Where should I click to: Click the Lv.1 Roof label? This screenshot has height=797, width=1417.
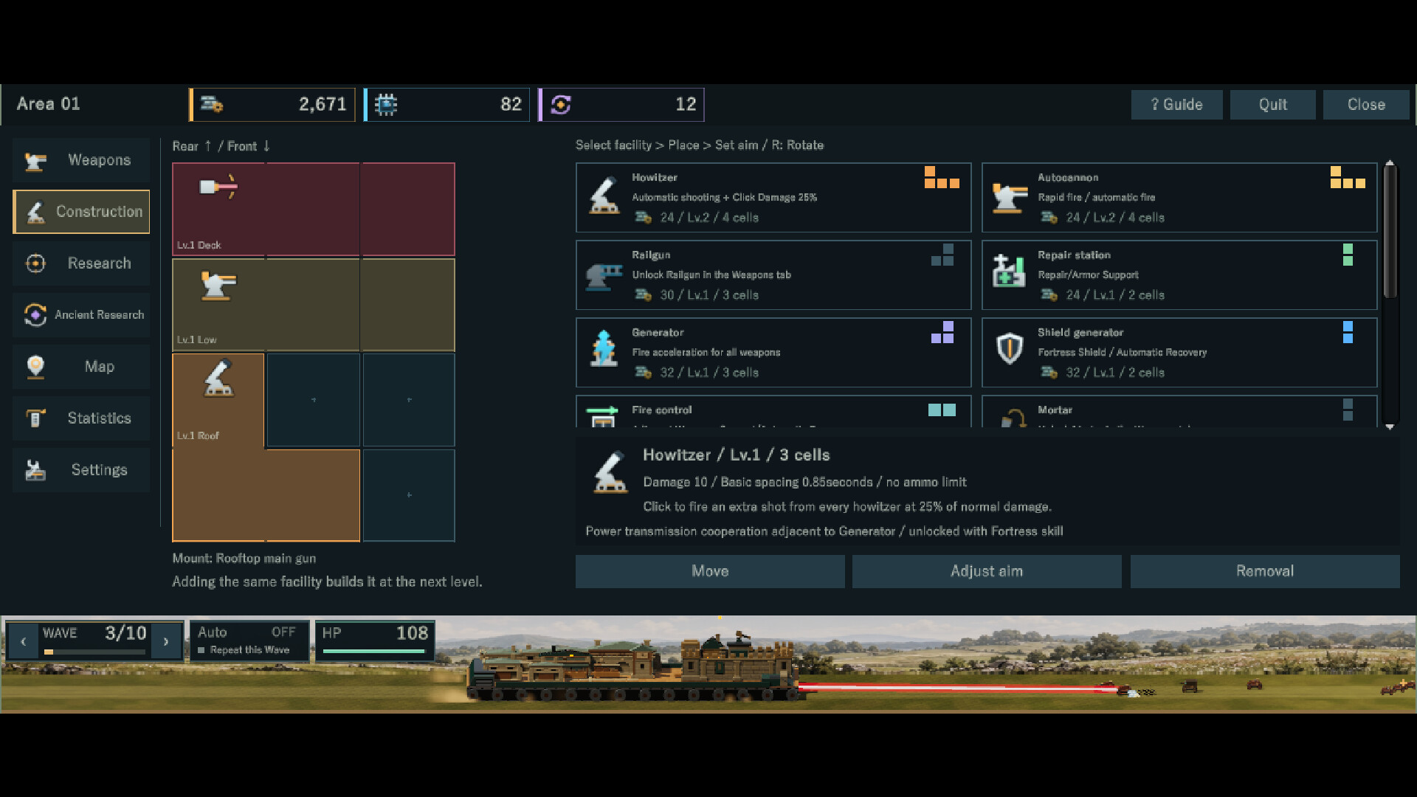(198, 436)
